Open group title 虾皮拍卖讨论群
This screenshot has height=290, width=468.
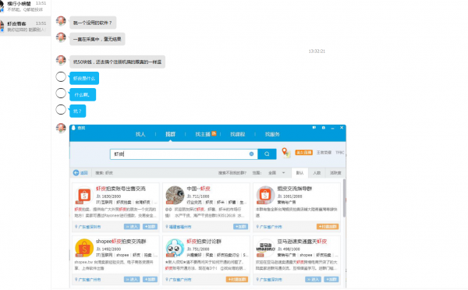(204, 241)
